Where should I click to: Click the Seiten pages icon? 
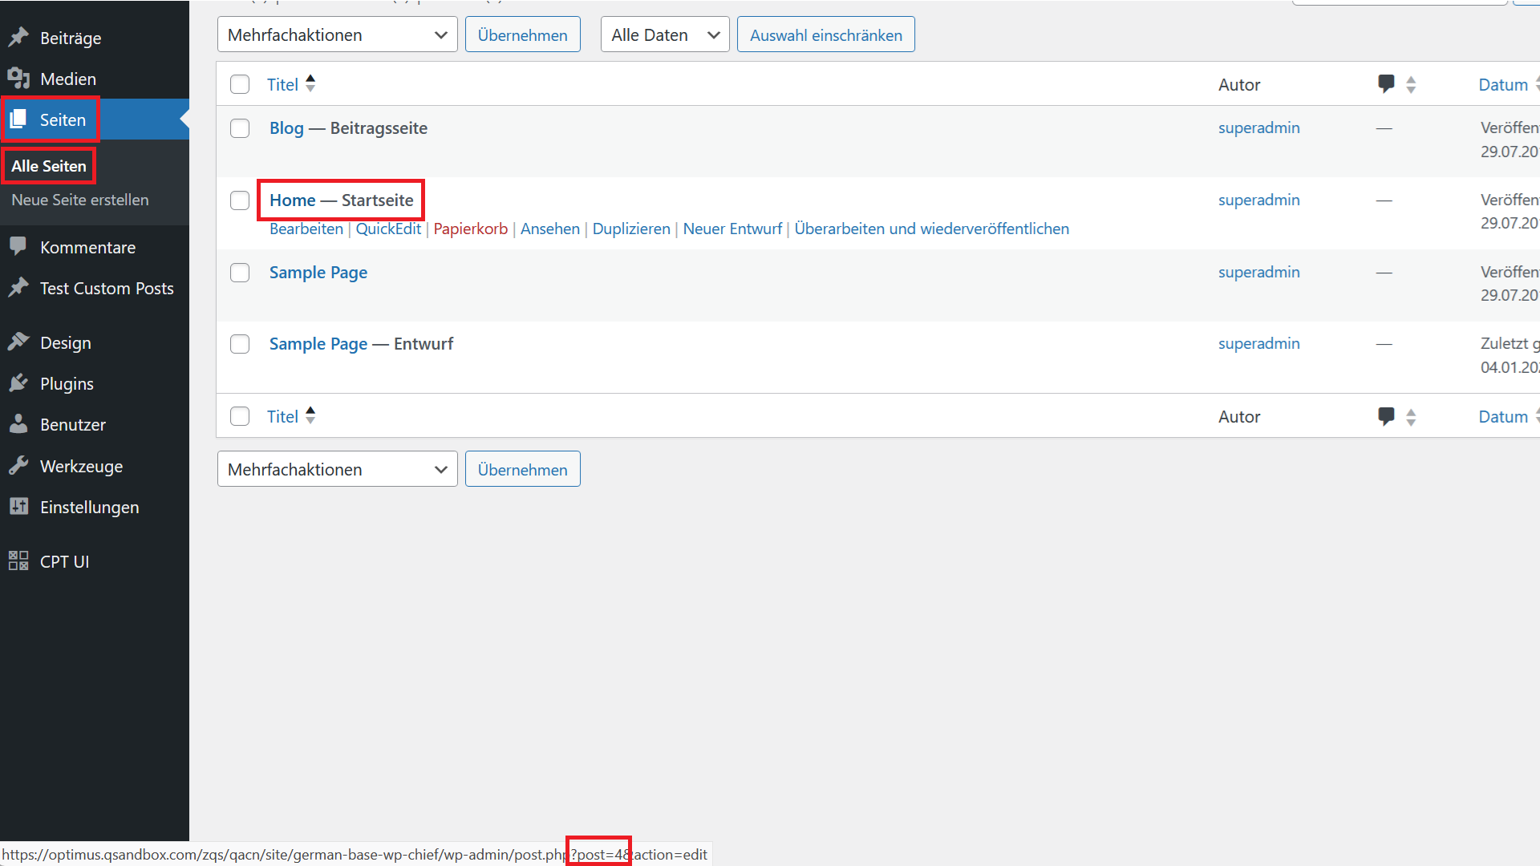(x=18, y=119)
